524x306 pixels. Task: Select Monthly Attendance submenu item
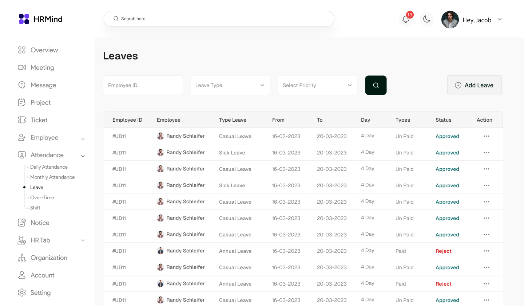click(52, 177)
